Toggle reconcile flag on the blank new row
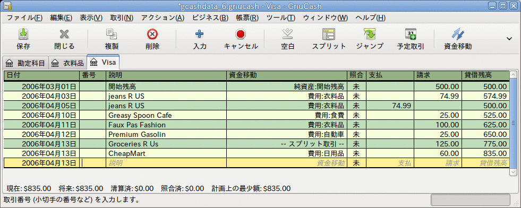521x208 pixels. [356, 163]
